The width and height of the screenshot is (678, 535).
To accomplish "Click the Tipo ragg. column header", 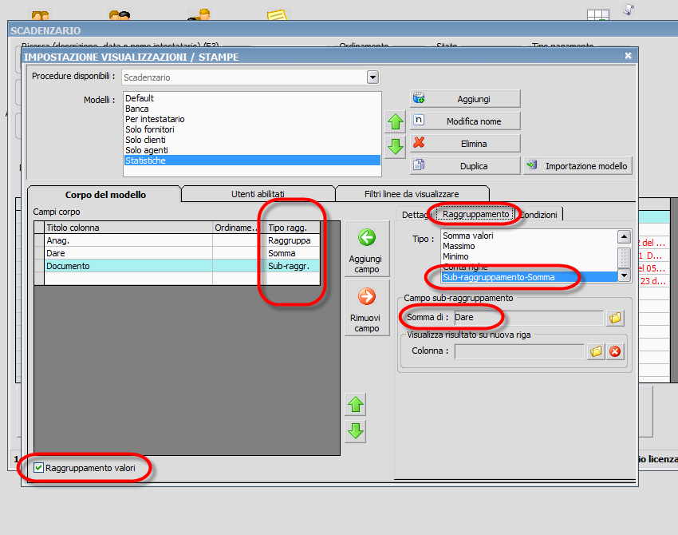I will pos(294,228).
